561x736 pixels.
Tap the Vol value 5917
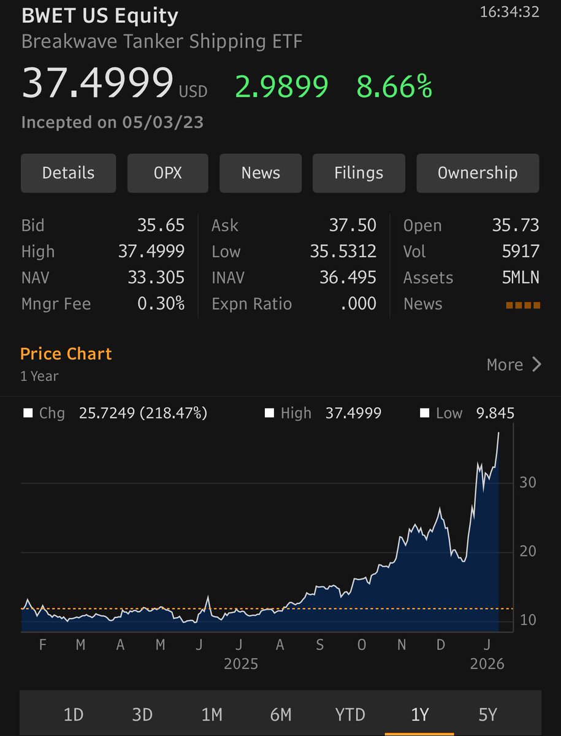coord(521,252)
